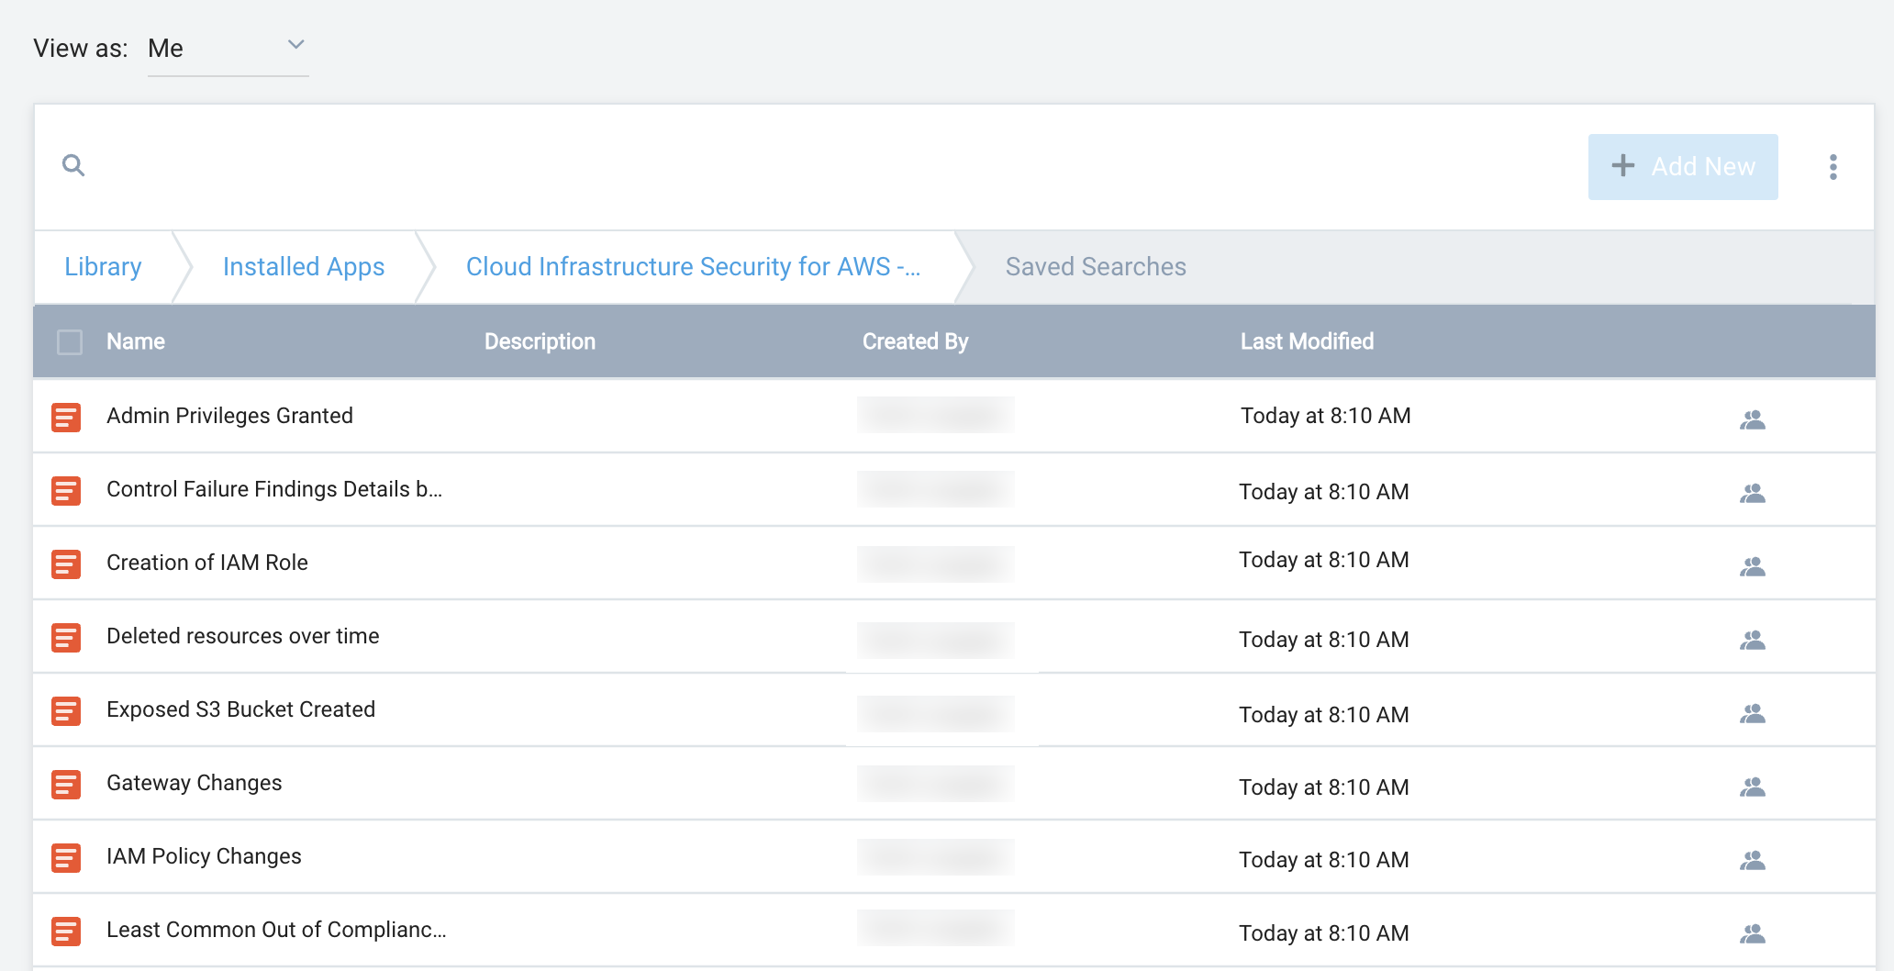Open the three-dot more options menu
The height and width of the screenshot is (971, 1894).
click(1833, 167)
